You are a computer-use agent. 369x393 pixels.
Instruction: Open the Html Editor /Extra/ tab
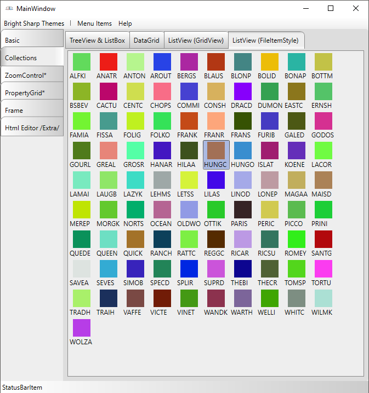(x=32, y=128)
